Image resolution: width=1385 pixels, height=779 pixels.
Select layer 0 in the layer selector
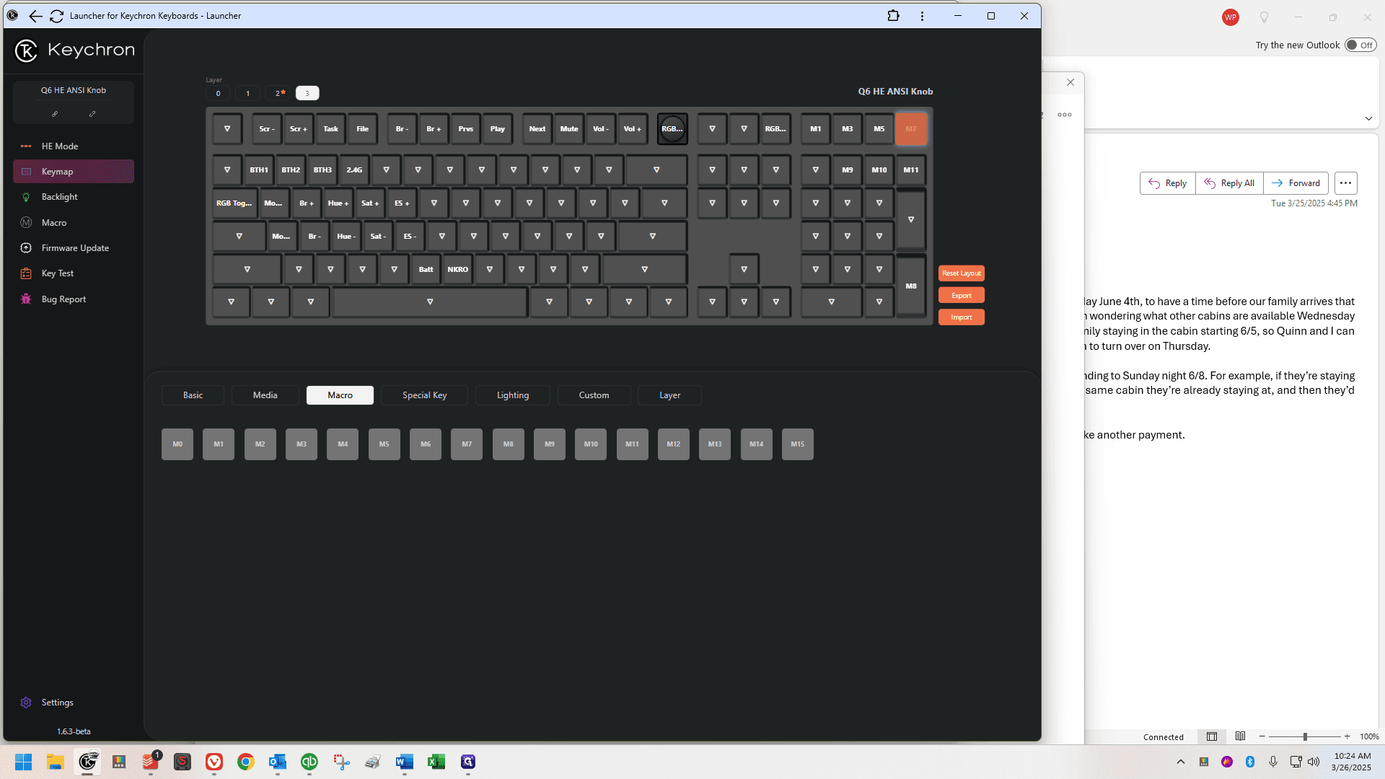pyautogui.click(x=218, y=93)
